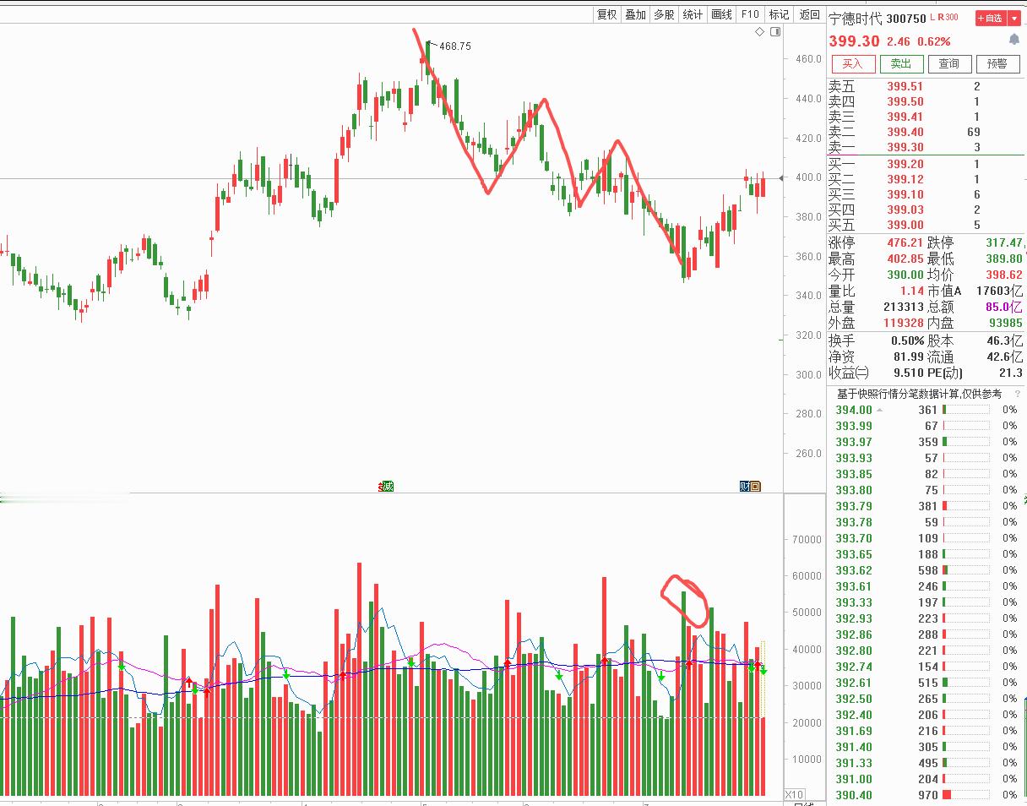Click the 收益 value 9.510
This screenshot has width=1027, height=806.
point(908,373)
